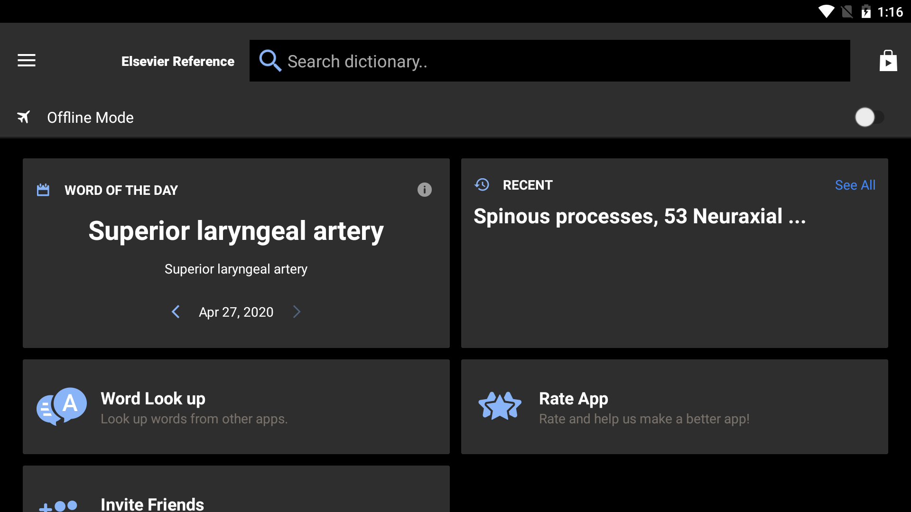
Task: Tap the Wi-Fi status bar icon
Action: pyautogui.click(x=826, y=11)
